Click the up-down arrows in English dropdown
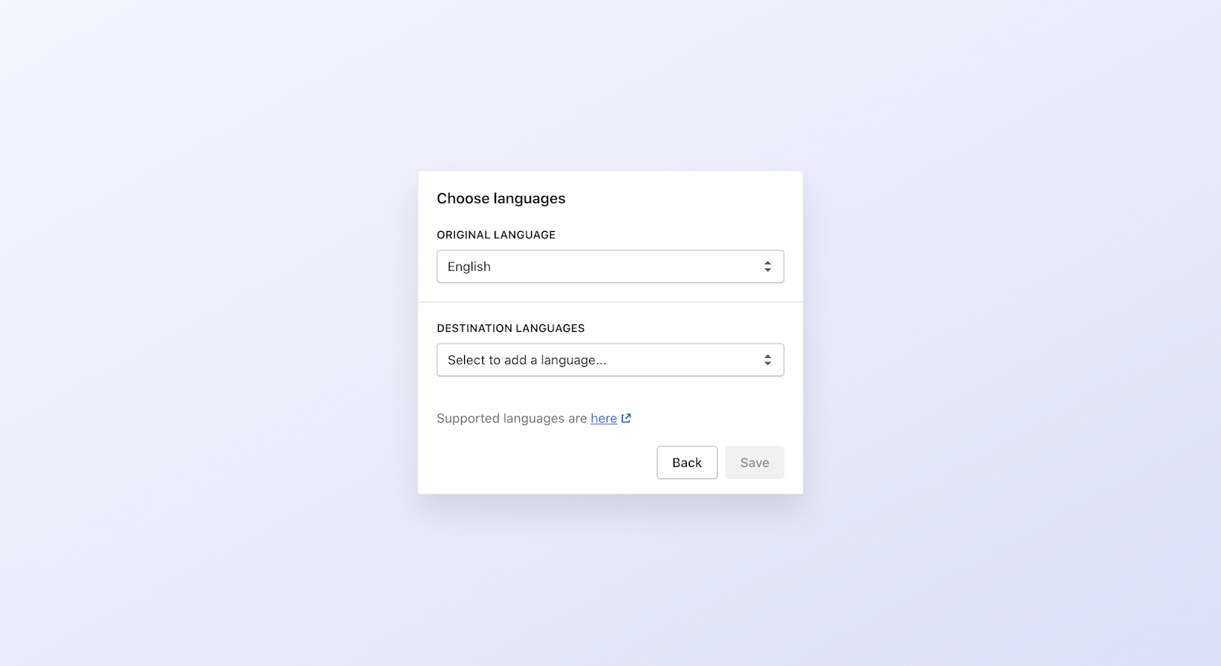Viewport: 1221px width, 666px height. [x=767, y=266]
